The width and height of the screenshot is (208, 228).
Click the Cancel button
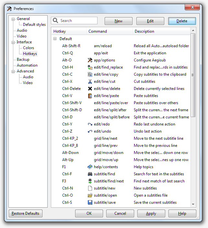pos(120,213)
